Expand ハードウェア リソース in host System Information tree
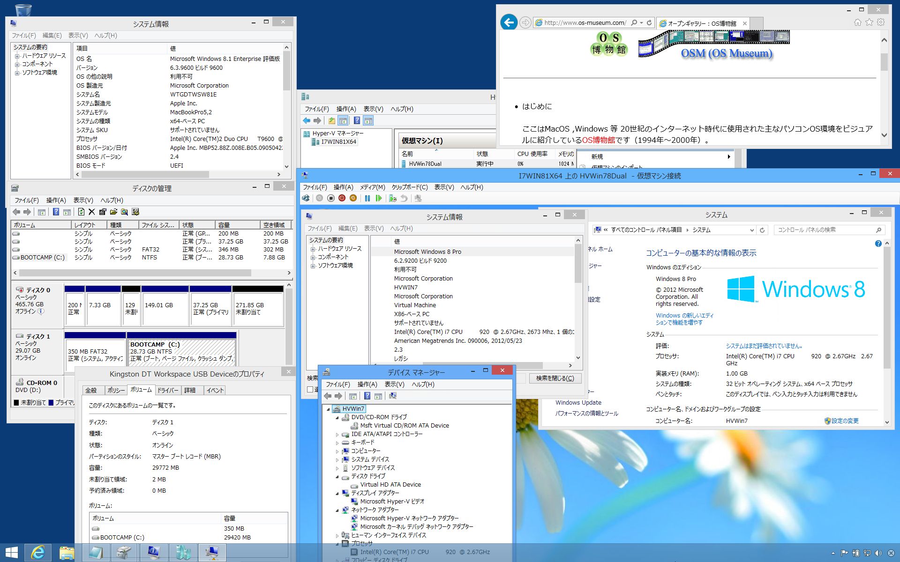The width and height of the screenshot is (900, 562). [x=17, y=56]
